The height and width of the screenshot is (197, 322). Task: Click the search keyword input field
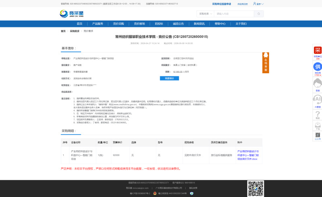[x=233, y=14]
